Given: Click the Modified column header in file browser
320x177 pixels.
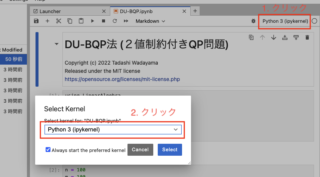Looking at the screenshot, I should 12,50.
